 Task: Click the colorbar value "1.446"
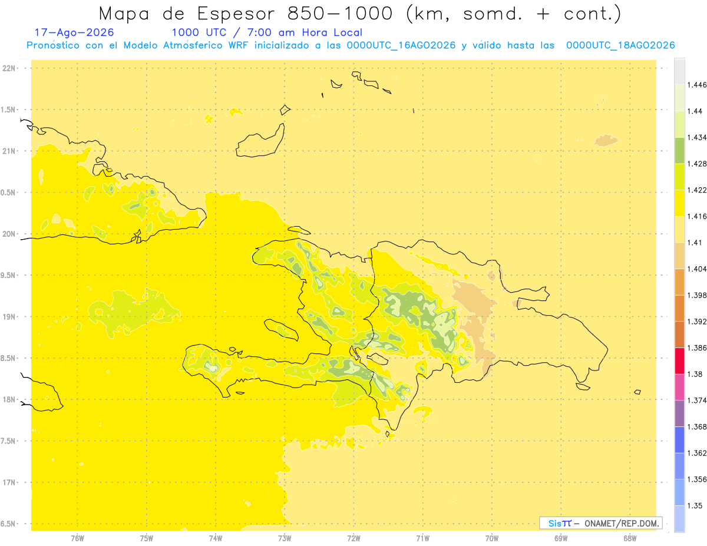696,85
